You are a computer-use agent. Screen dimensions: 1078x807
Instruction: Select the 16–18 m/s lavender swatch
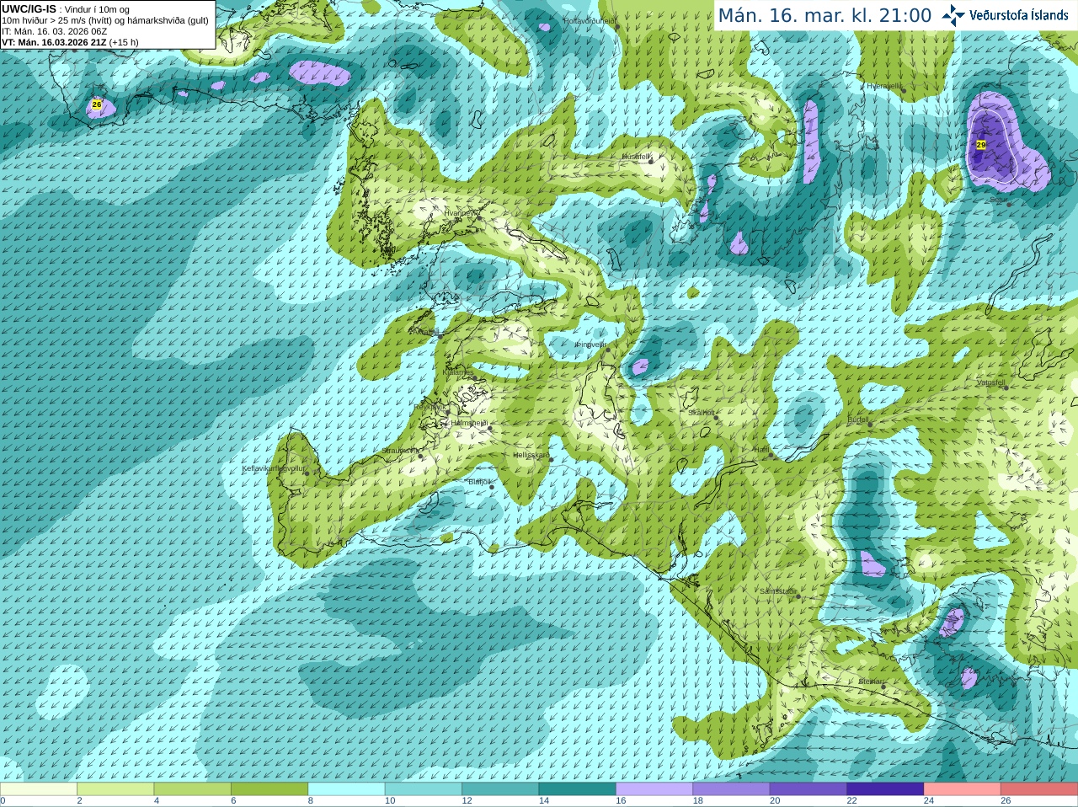pyautogui.click(x=654, y=789)
